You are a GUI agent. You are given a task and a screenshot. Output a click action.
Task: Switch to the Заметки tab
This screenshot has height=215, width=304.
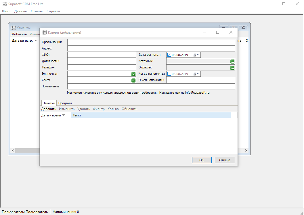pyautogui.click(x=49, y=103)
